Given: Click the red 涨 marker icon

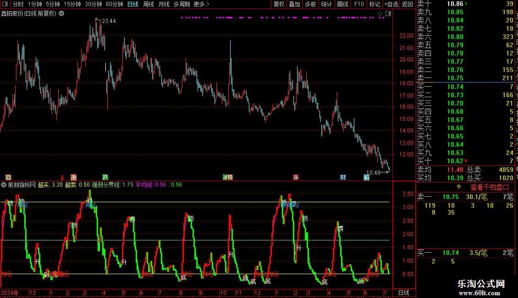Looking at the screenshot, I should tap(296, 177).
